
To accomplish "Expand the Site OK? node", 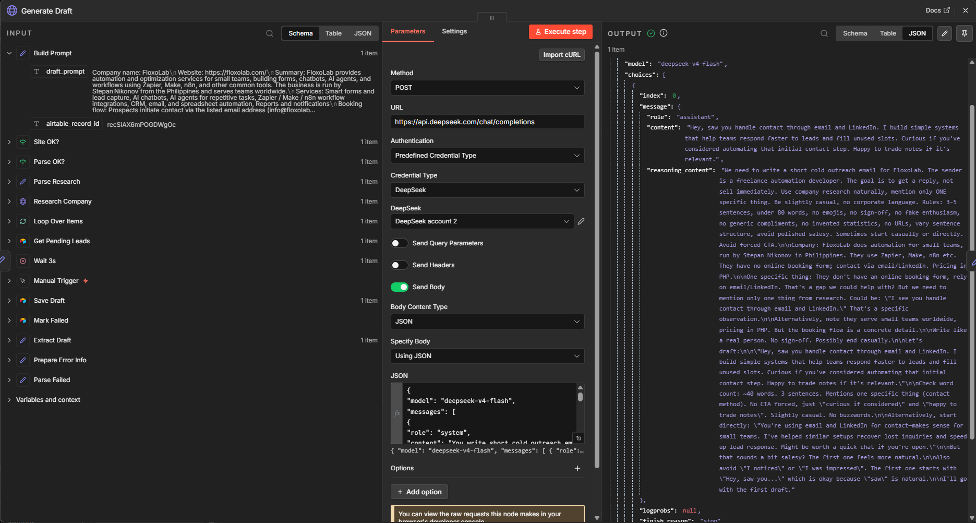I will (9, 142).
